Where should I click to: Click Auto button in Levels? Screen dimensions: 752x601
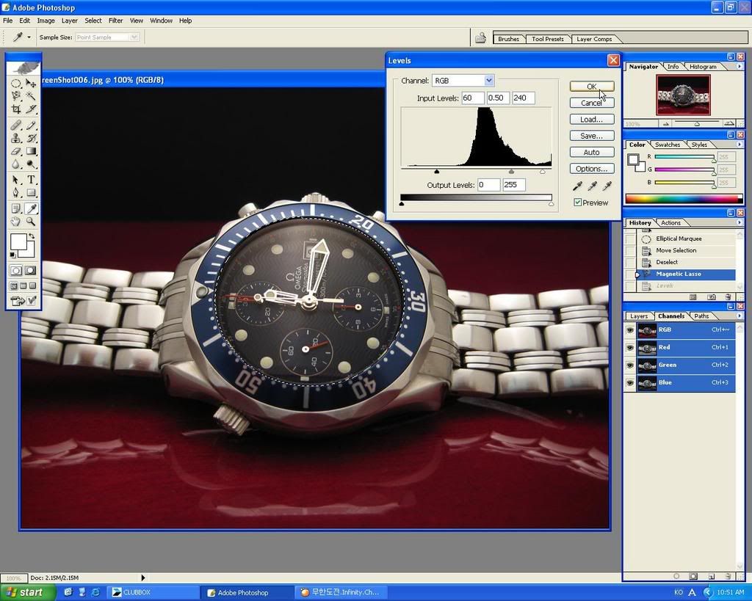[x=592, y=153]
